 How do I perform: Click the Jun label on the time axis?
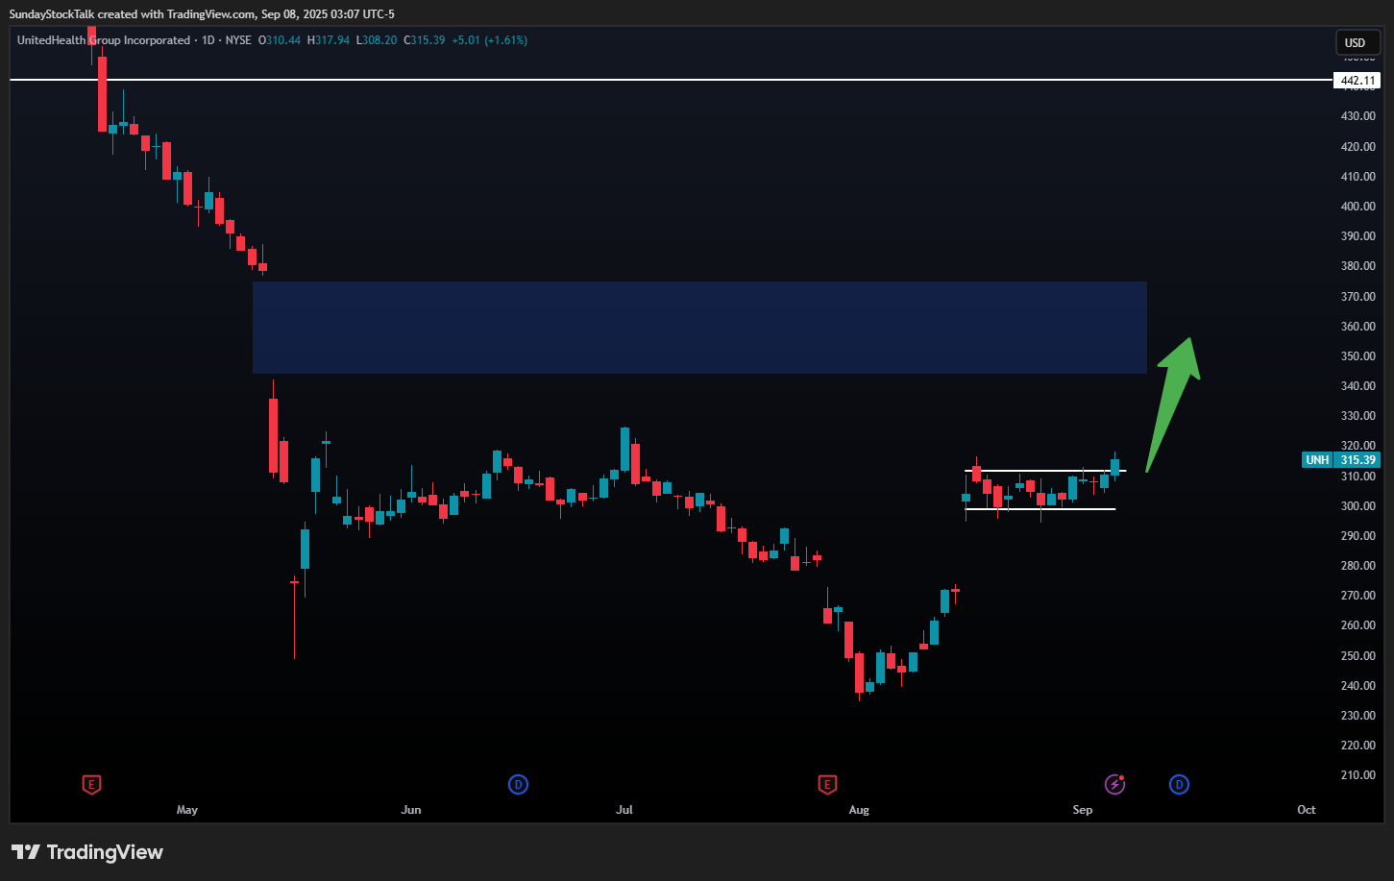(x=411, y=810)
